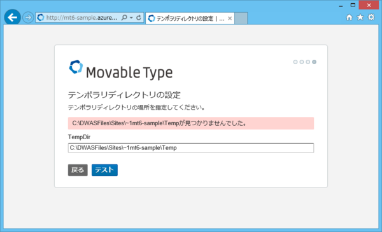Open the browser Home icon
Image resolution: width=382 pixels, height=232 pixels.
pyautogui.click(x=350, y=17)
